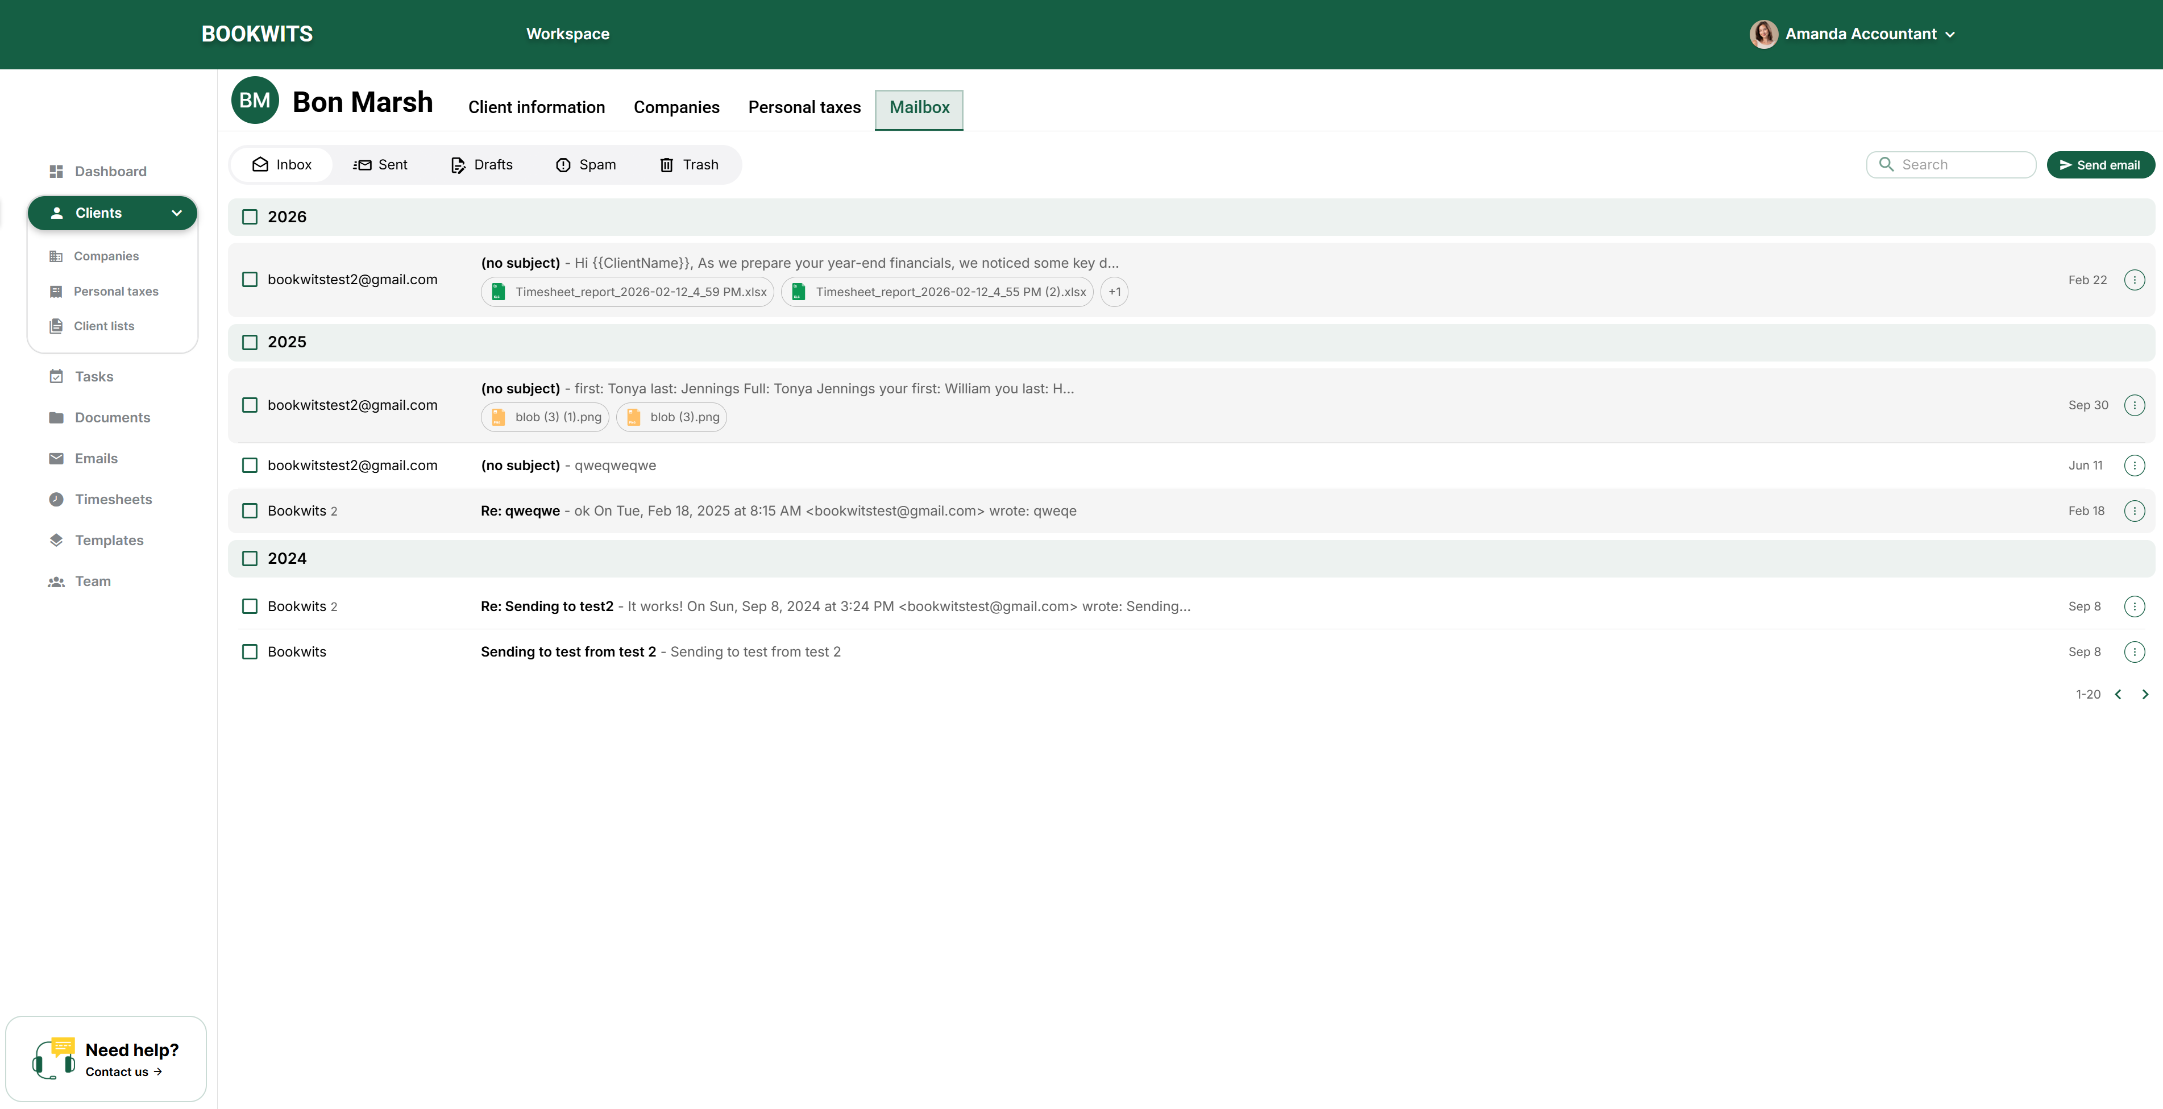This screenshot has width=2163, height=1109.
Task: Click the Send email button
Action: click(2099, 165)
